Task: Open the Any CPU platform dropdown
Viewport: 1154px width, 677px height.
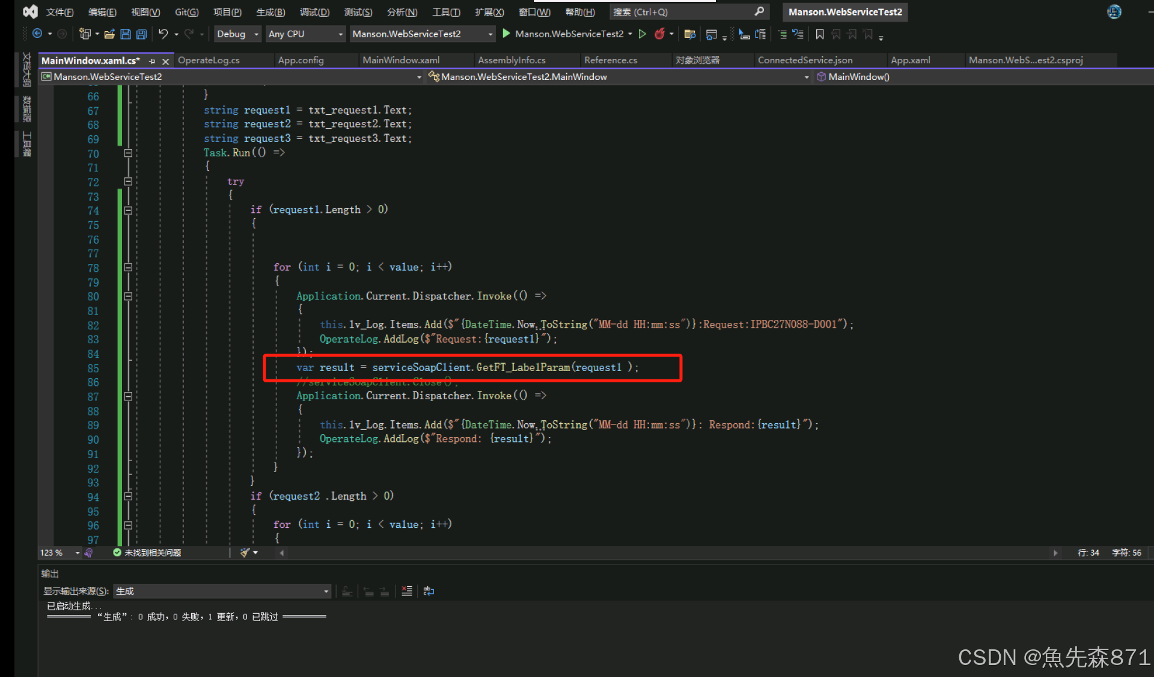Action: (306, 34)
